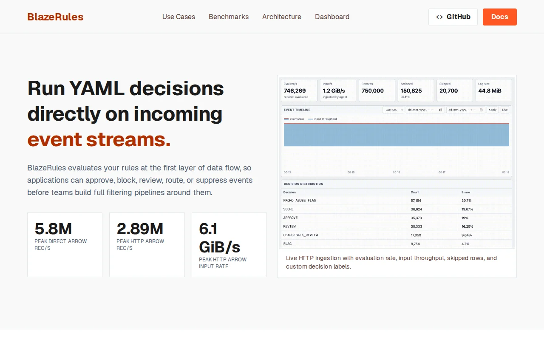Image resolution: width=544 pixels, height=340 pixels.
Task: Click the CHARGEBACK_REVIEW decision row
Action: tap(397, 235)
